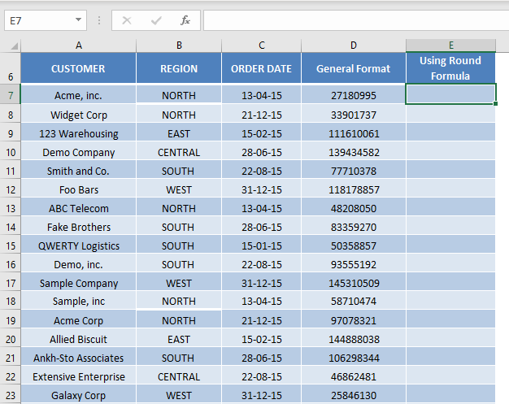
Task: Select cell containing Widget Corp
Action: pos(79,115)
